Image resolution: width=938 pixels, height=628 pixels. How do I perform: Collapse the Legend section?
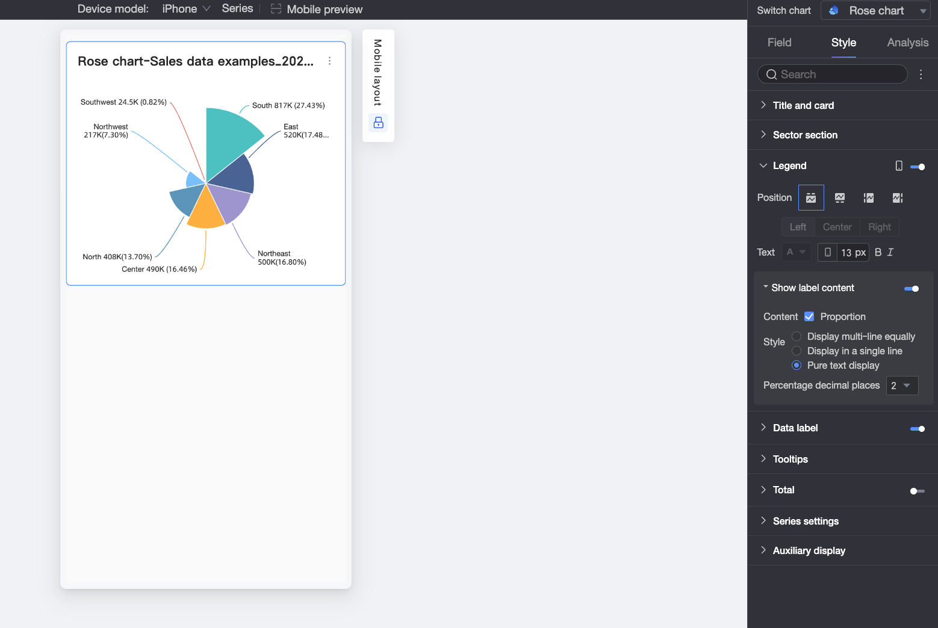click(x=763, y=165)
